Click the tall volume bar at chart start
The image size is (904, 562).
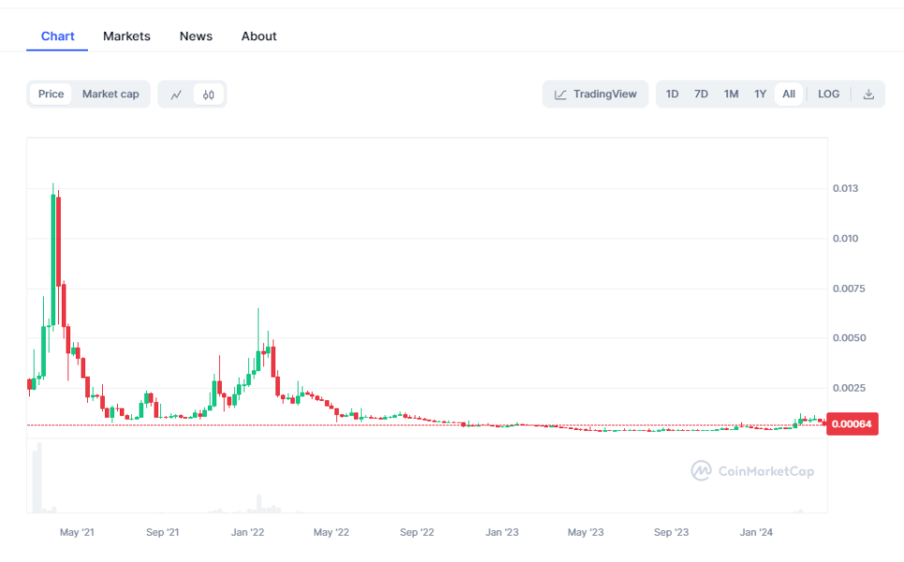click(37, 478)
